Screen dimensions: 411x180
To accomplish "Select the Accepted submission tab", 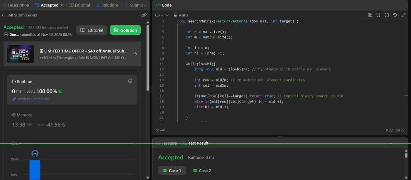I will point(47,5).
